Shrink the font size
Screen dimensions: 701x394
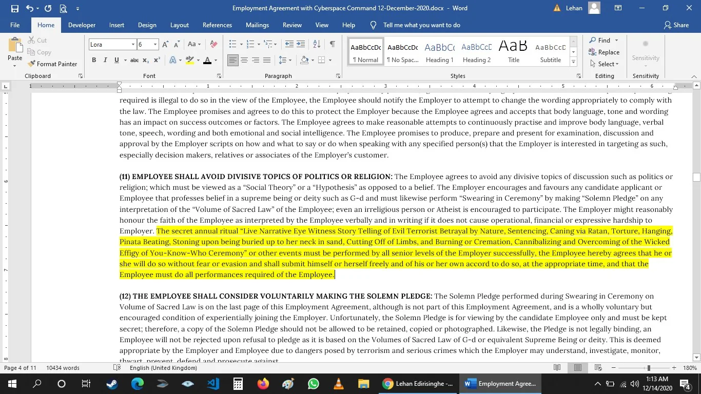coord(176,45)
